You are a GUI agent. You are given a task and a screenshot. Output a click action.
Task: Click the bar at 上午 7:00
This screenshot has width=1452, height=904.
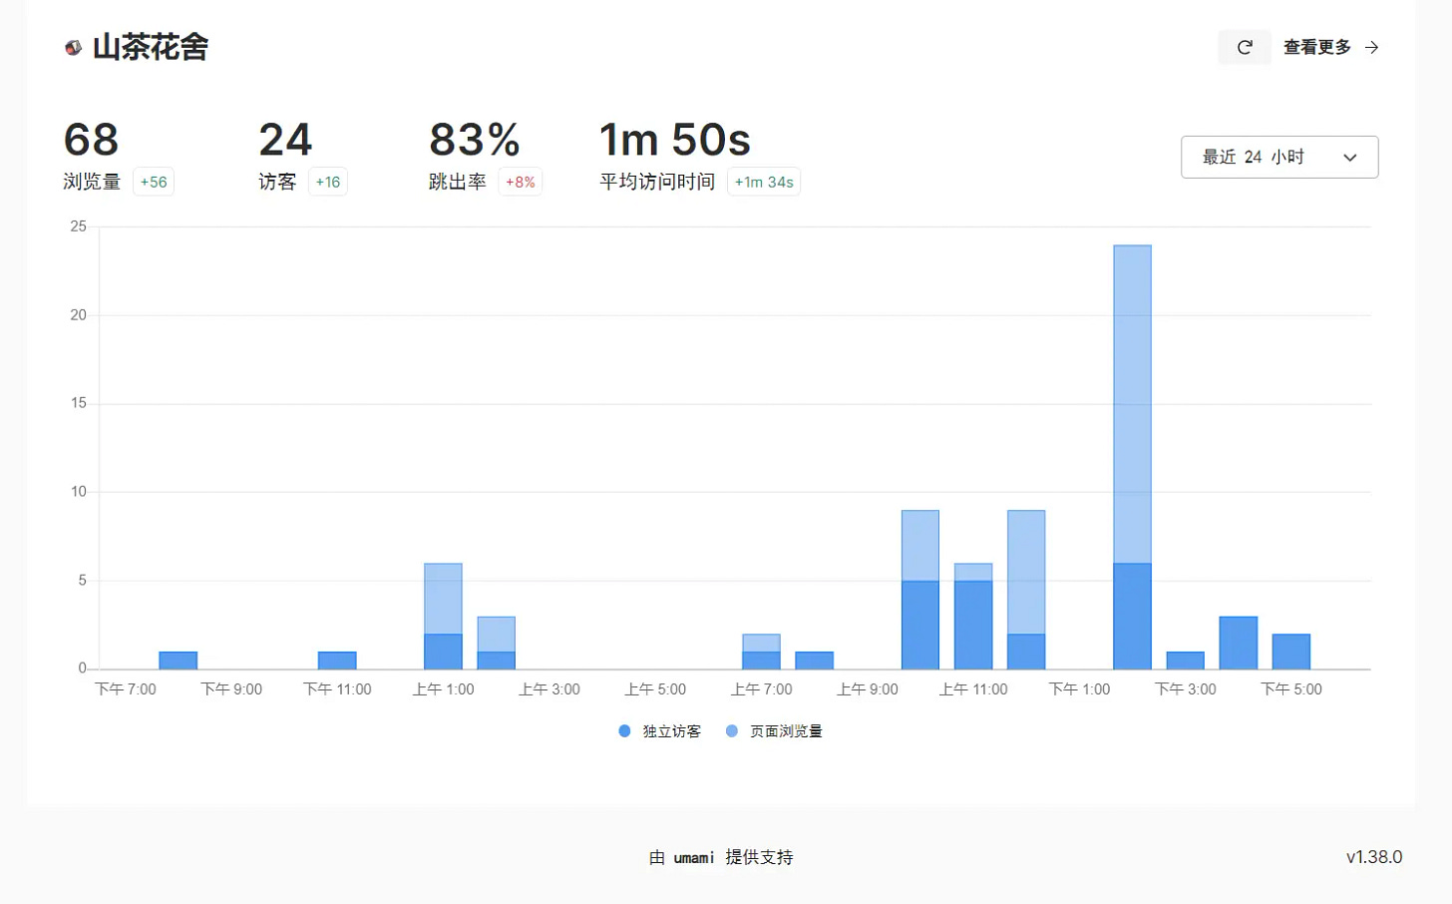pyautogui.click(x=761, y=652)
